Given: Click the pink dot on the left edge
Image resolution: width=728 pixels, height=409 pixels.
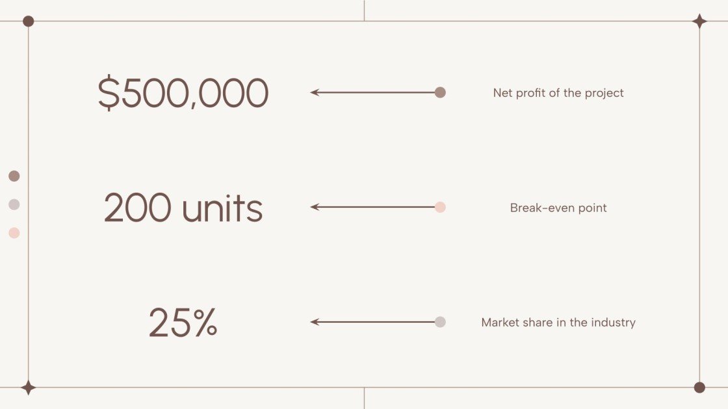Looking at the screenshot, I should pos(14,232).
